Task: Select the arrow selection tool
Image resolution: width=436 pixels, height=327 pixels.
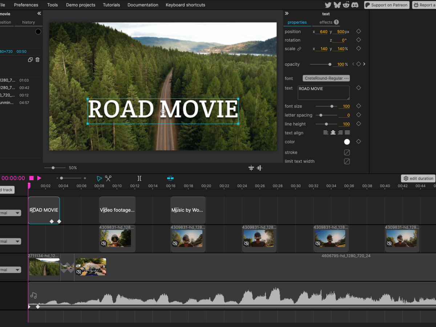Action: click(99, 178)
